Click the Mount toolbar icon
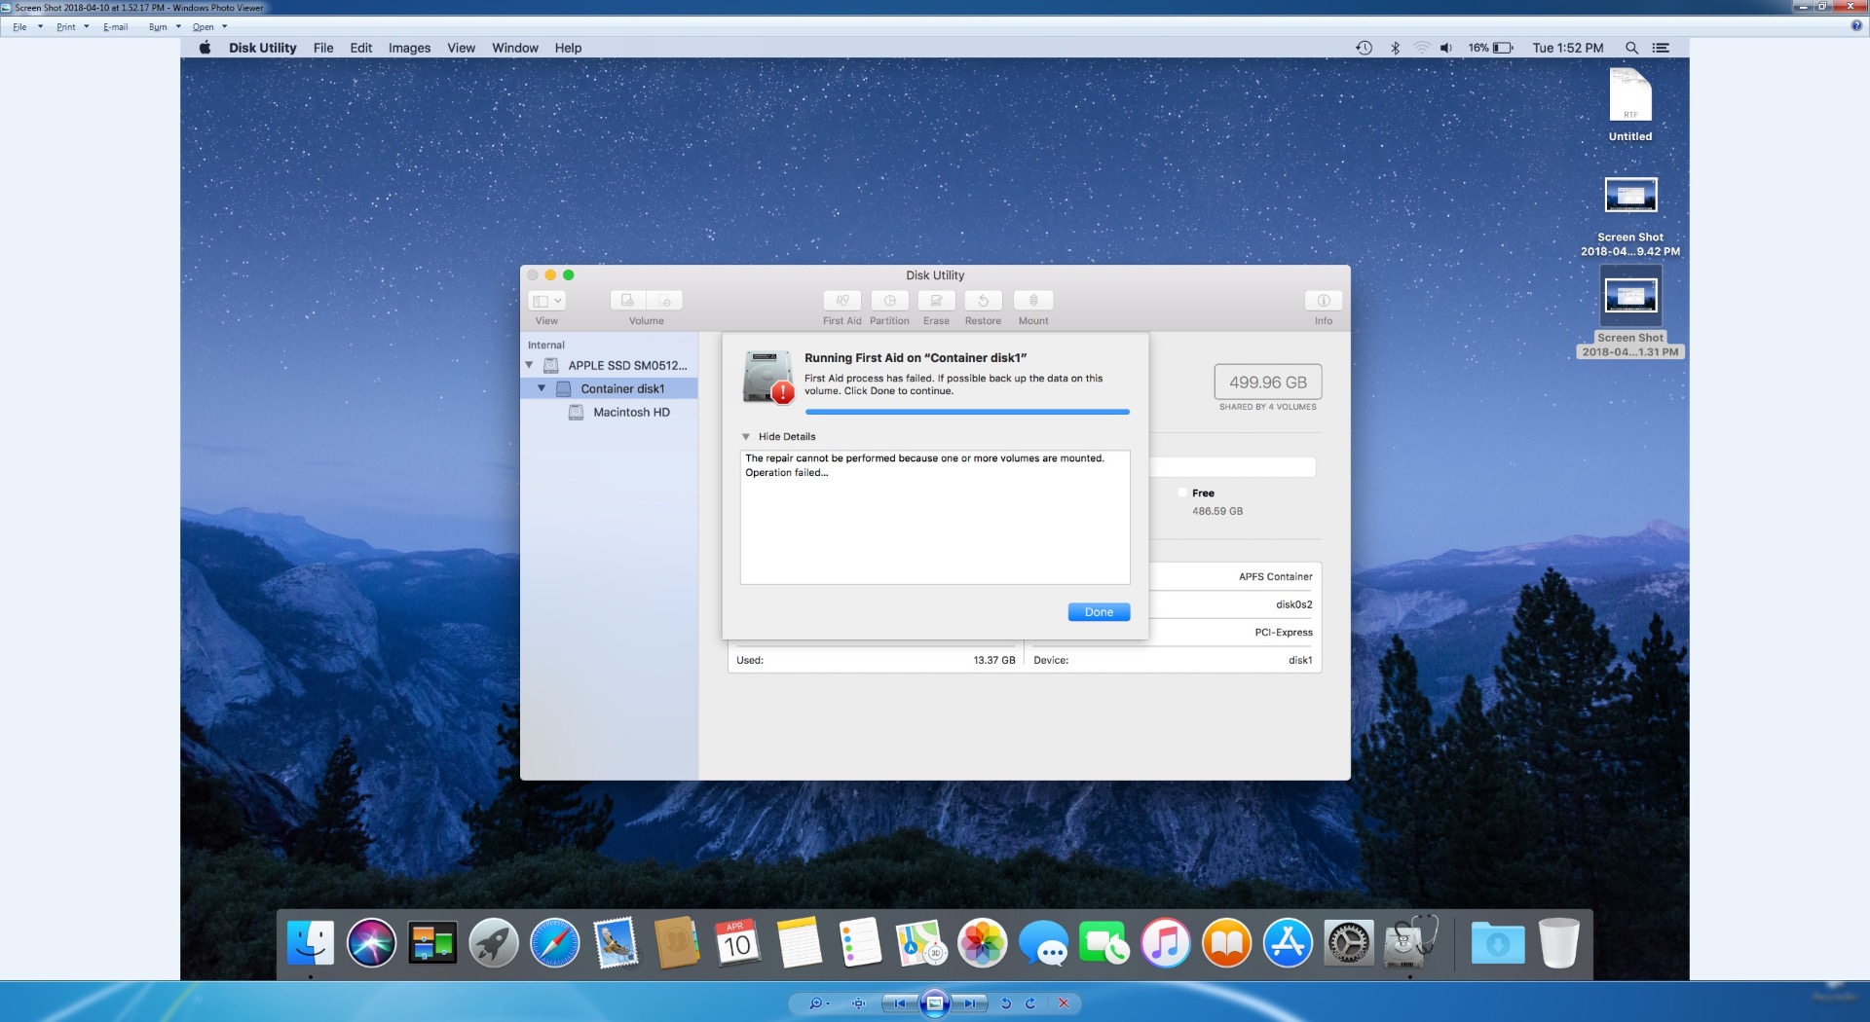The image size is (1870, 1022). tap(1033, 301)
